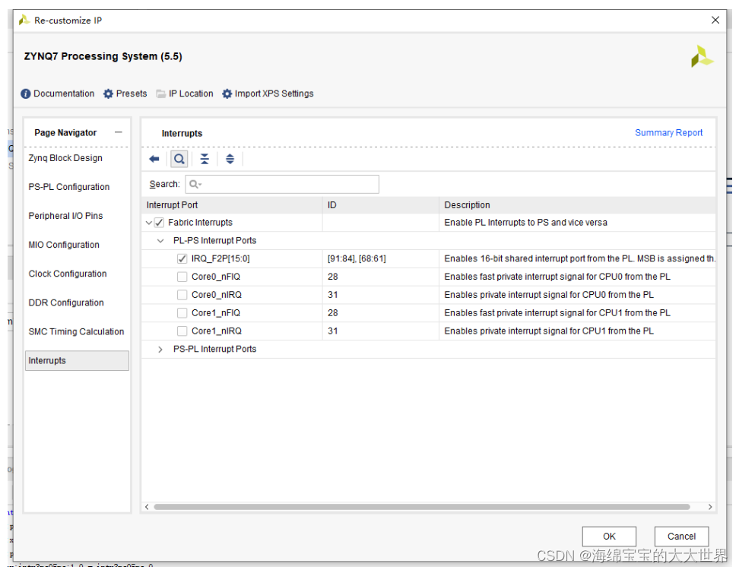Click the OK button
Screen dimensions: 739x570
pyautogui.click(x=609, y=537)
